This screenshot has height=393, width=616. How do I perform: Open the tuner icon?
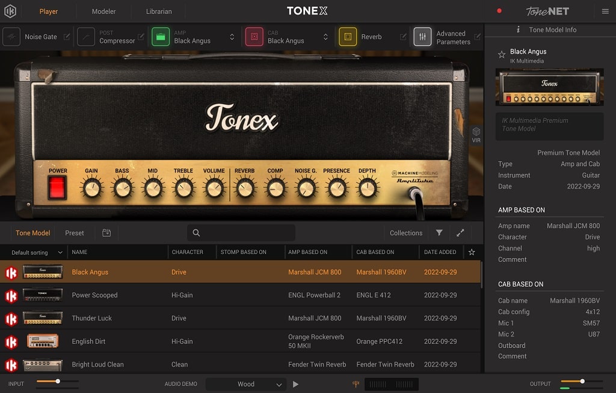(x=356, y=383)
